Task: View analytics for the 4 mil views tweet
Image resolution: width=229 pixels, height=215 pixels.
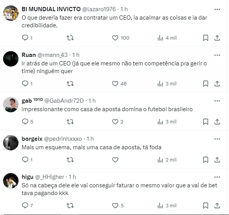Action: coord(167,38)
